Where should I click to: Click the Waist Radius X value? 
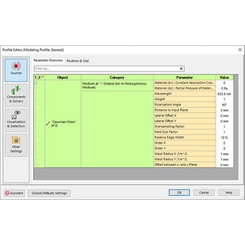coord(224,154)
